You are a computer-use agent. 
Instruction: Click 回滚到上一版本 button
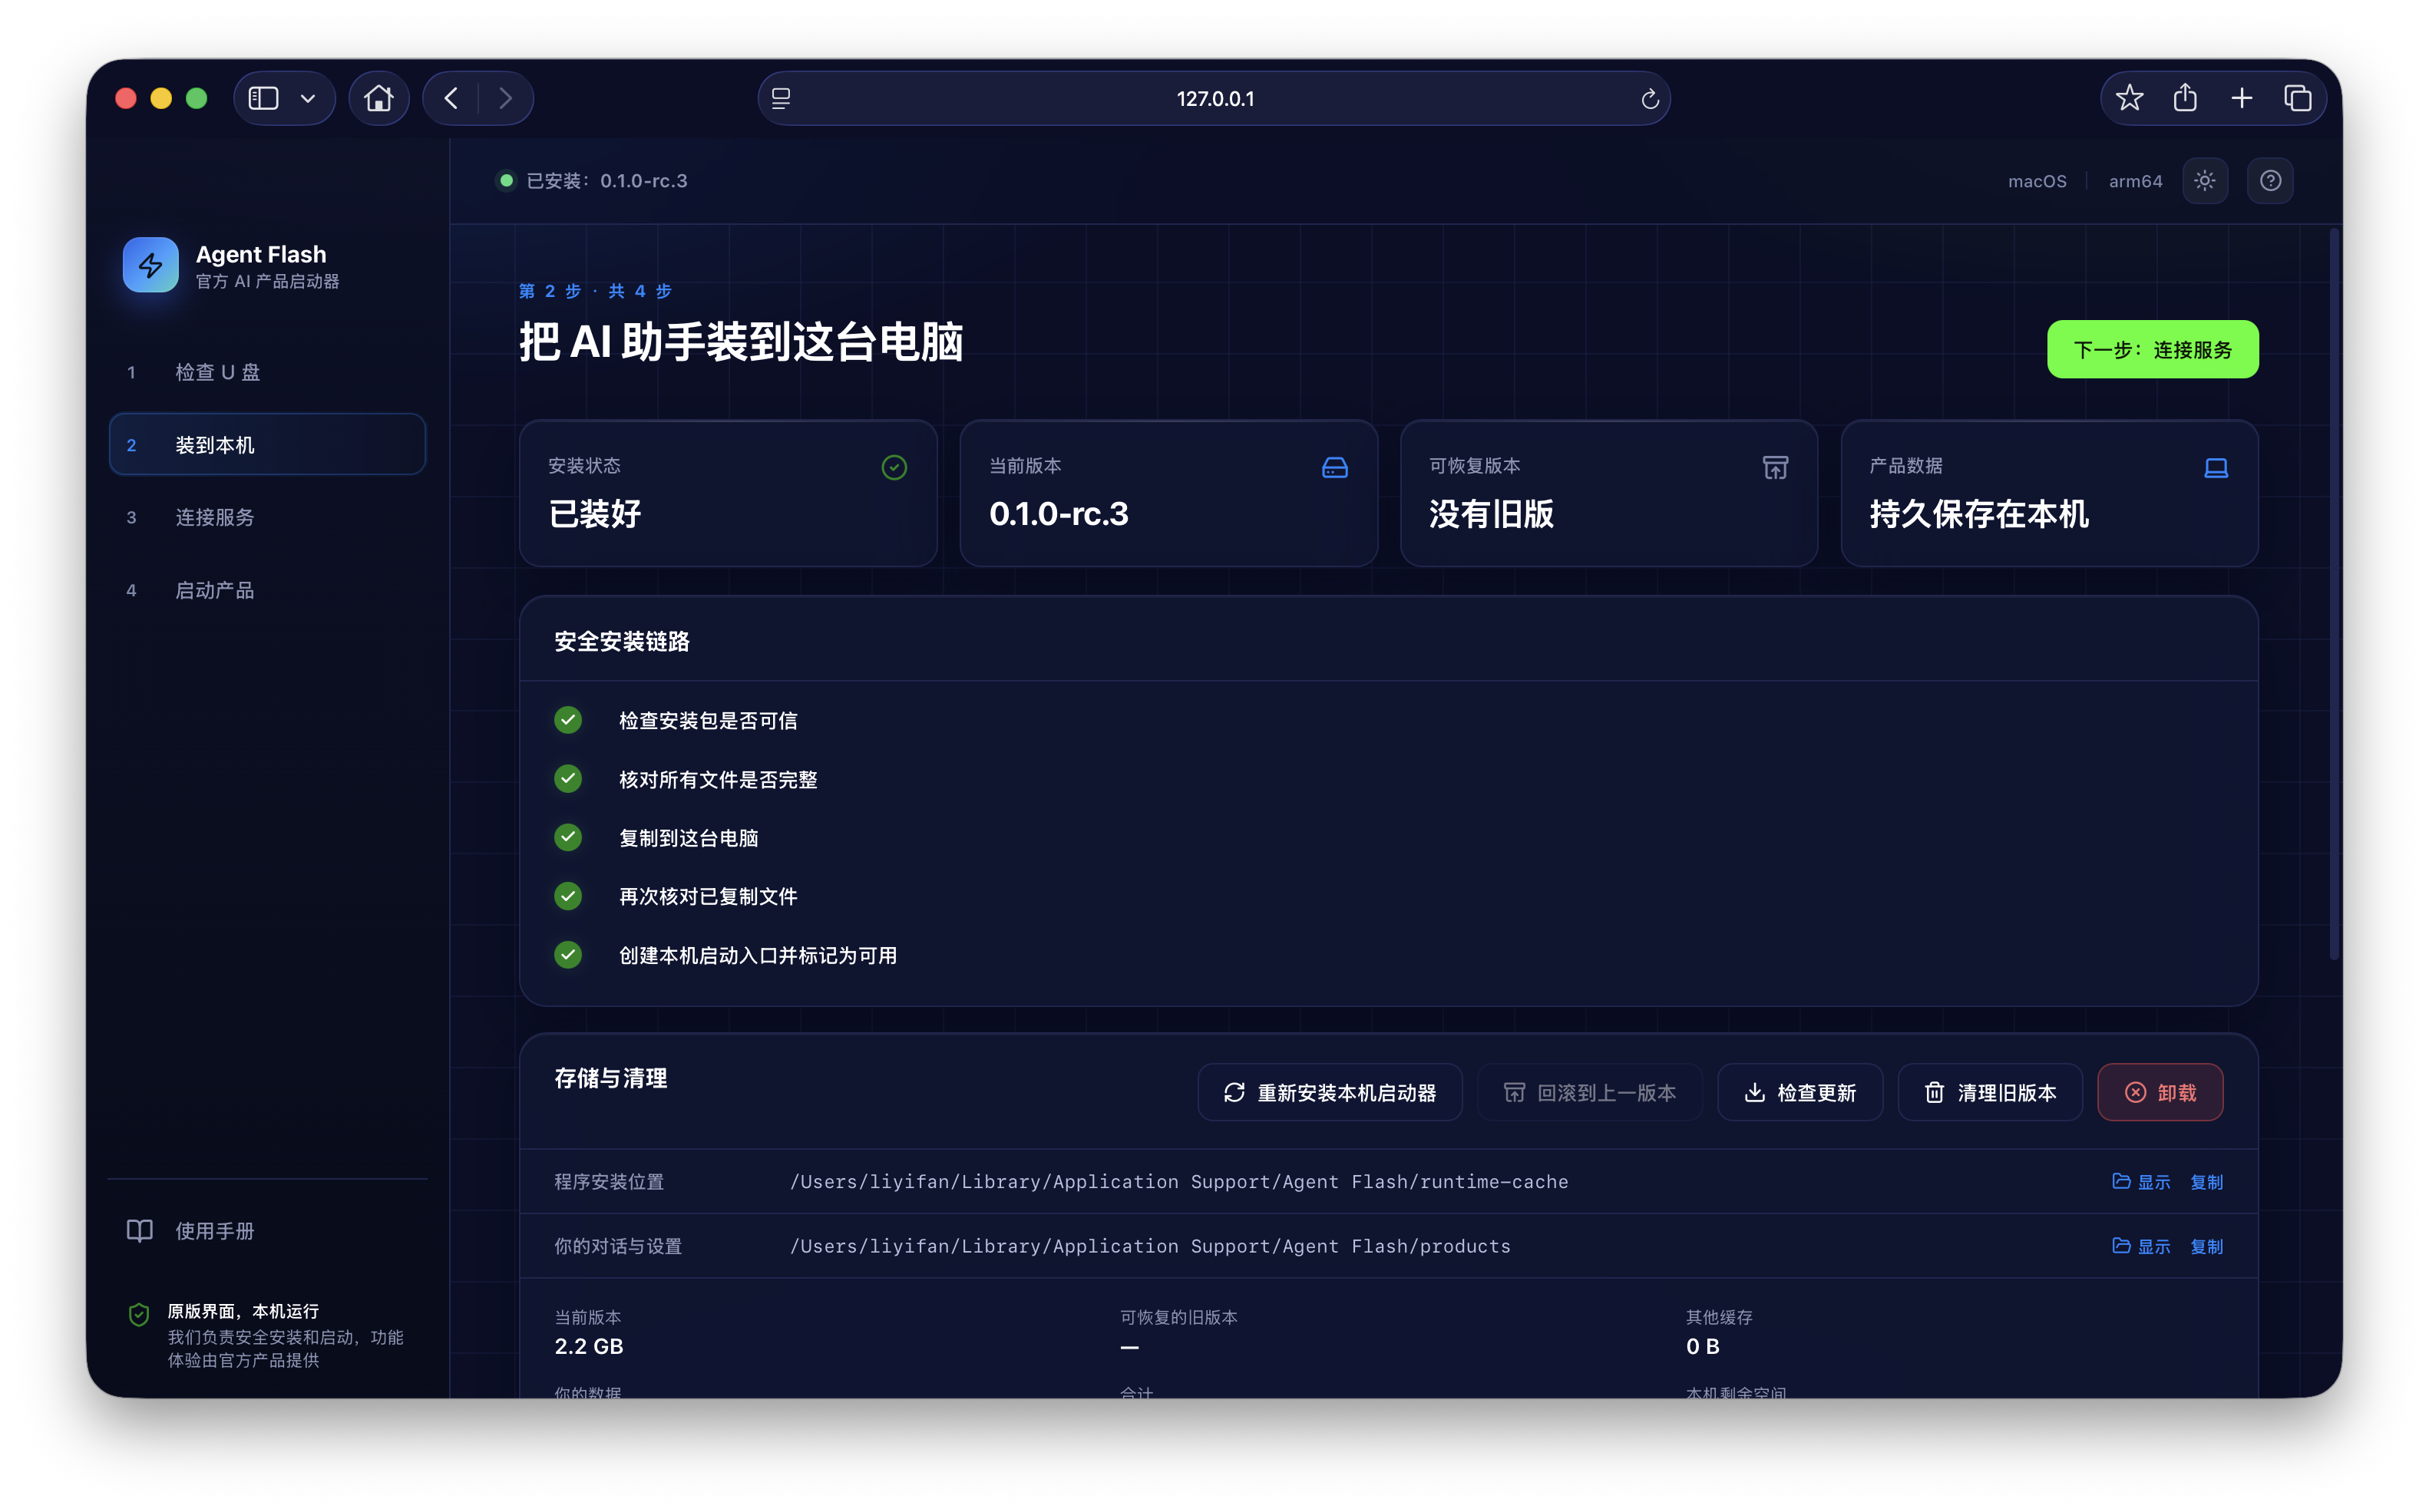point(1589,1092)
